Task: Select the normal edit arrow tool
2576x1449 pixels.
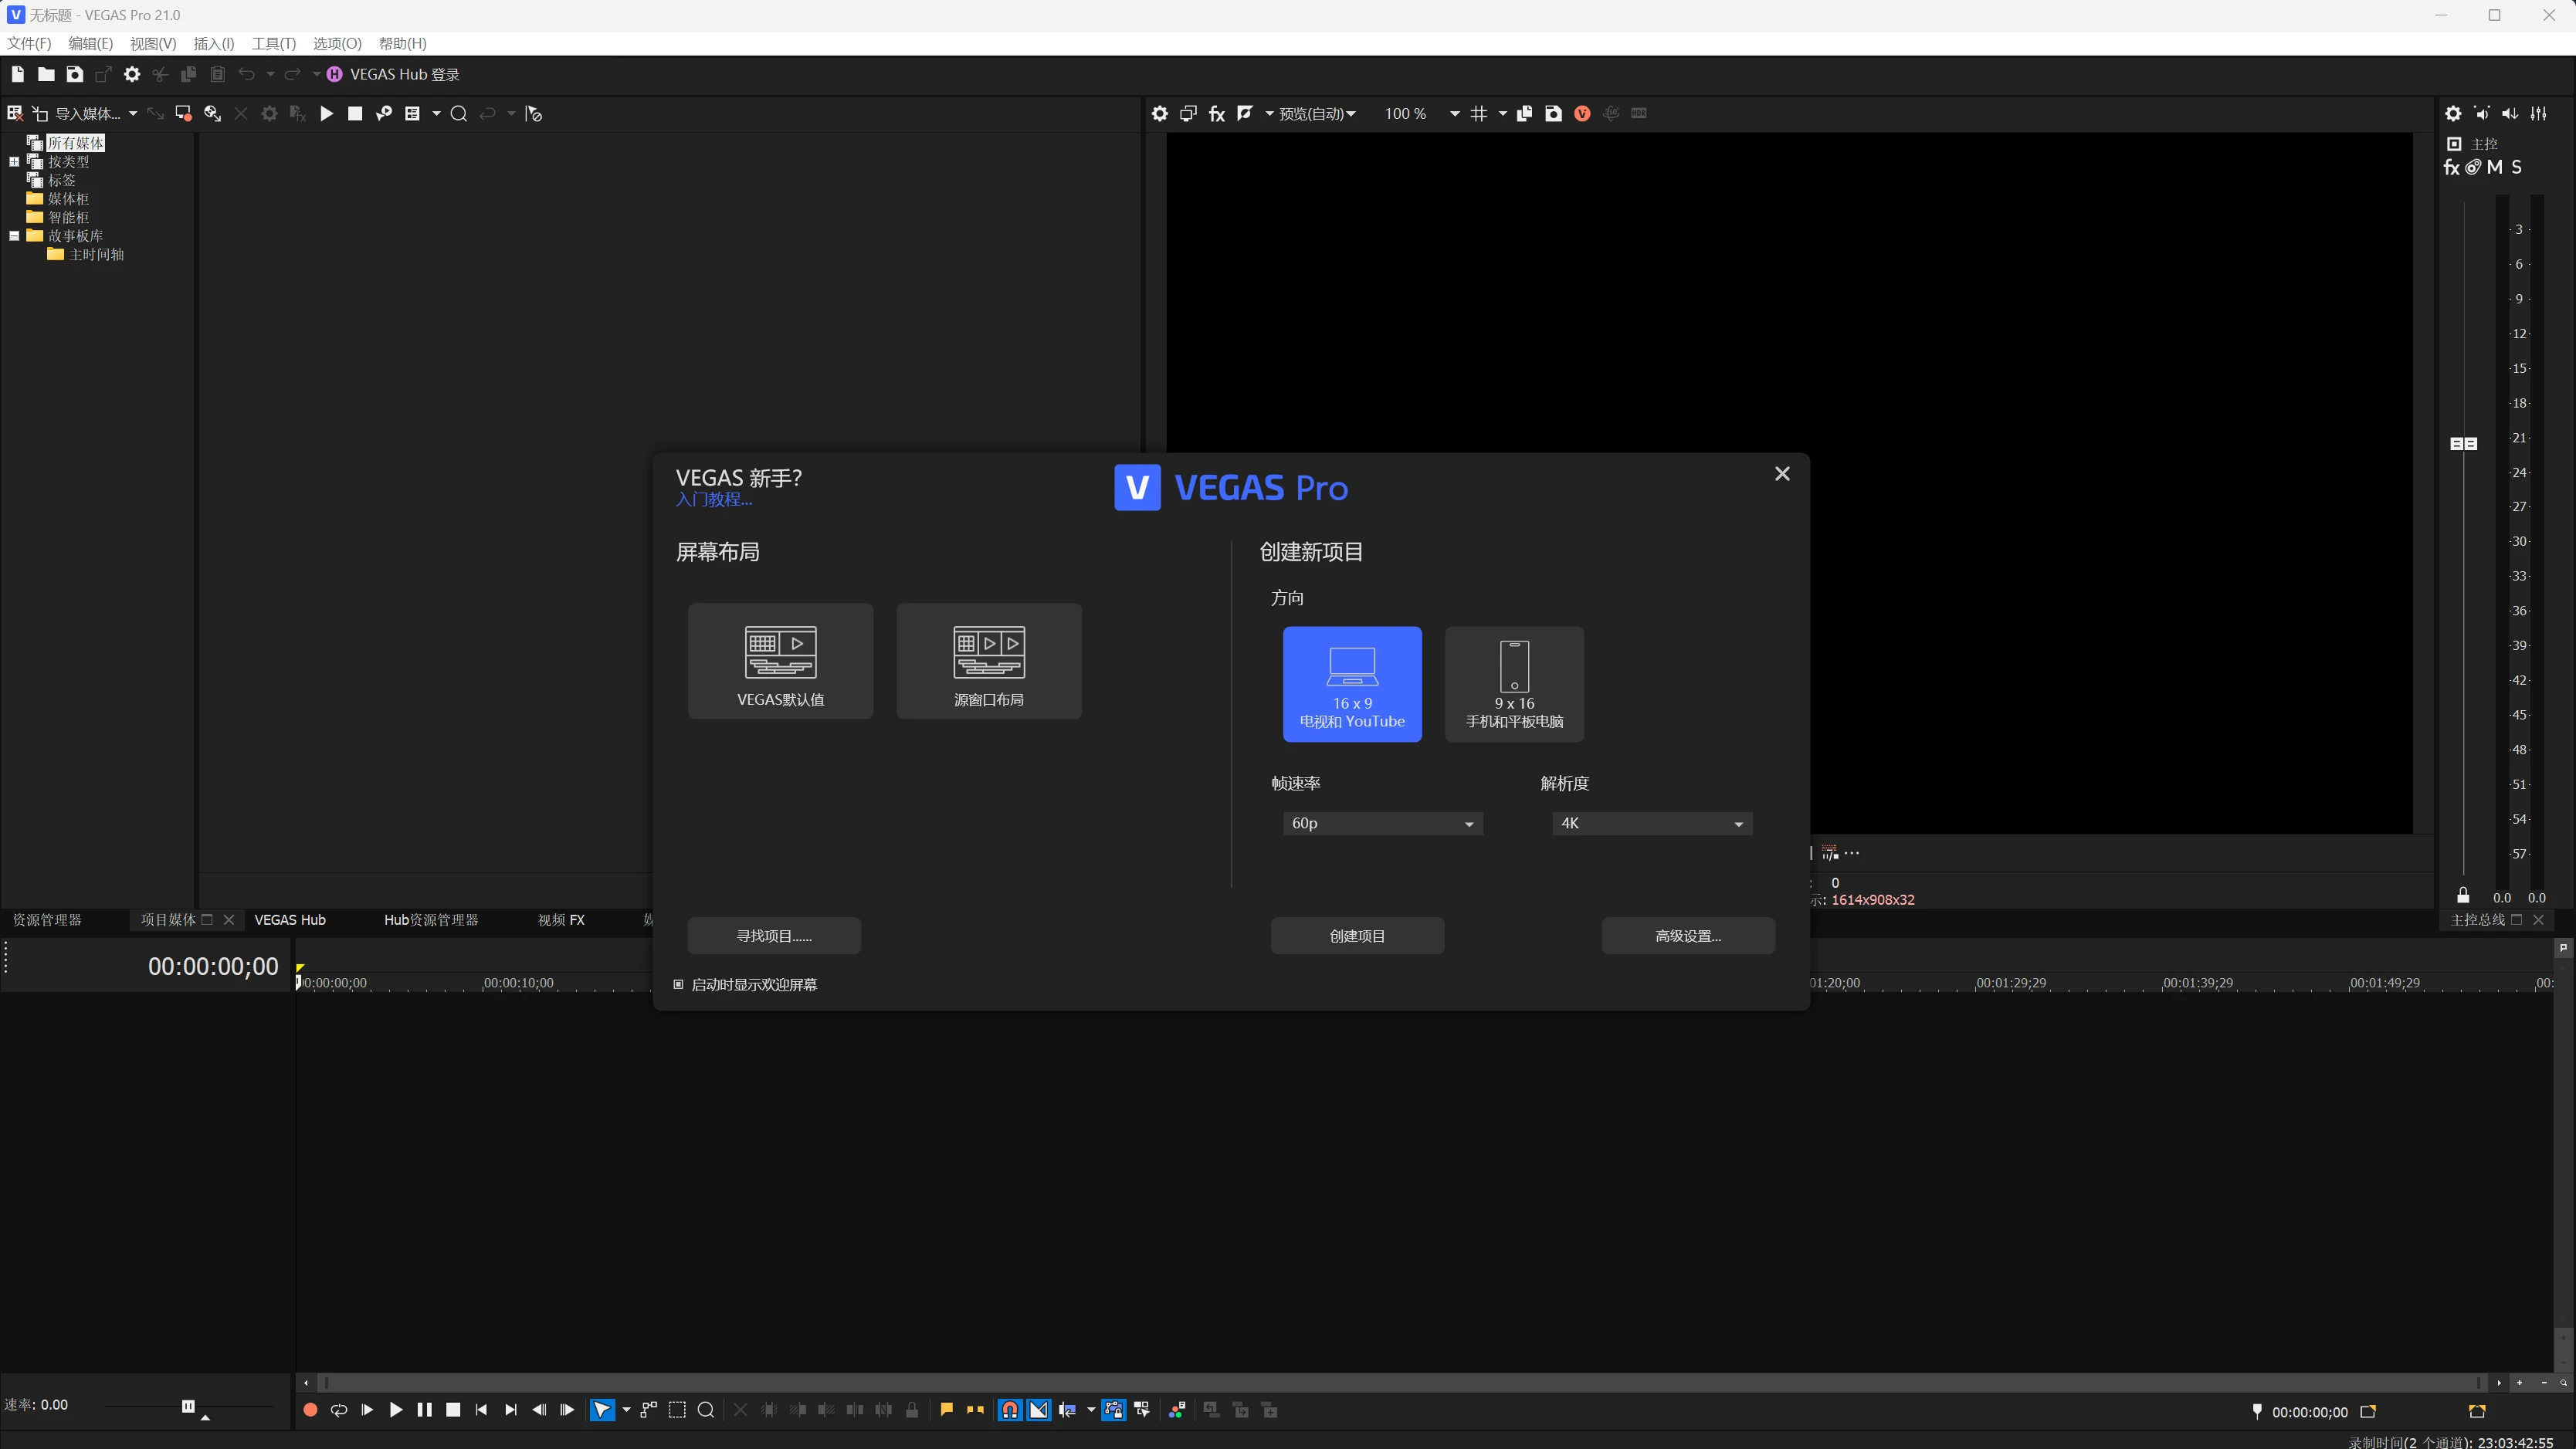Action: tap(603, 1410)
